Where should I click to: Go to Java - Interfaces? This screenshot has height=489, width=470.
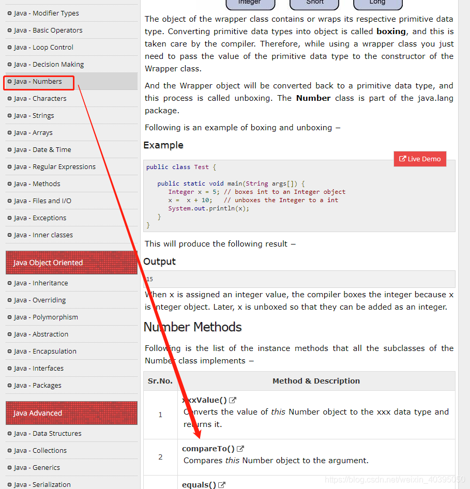(39, 369)
